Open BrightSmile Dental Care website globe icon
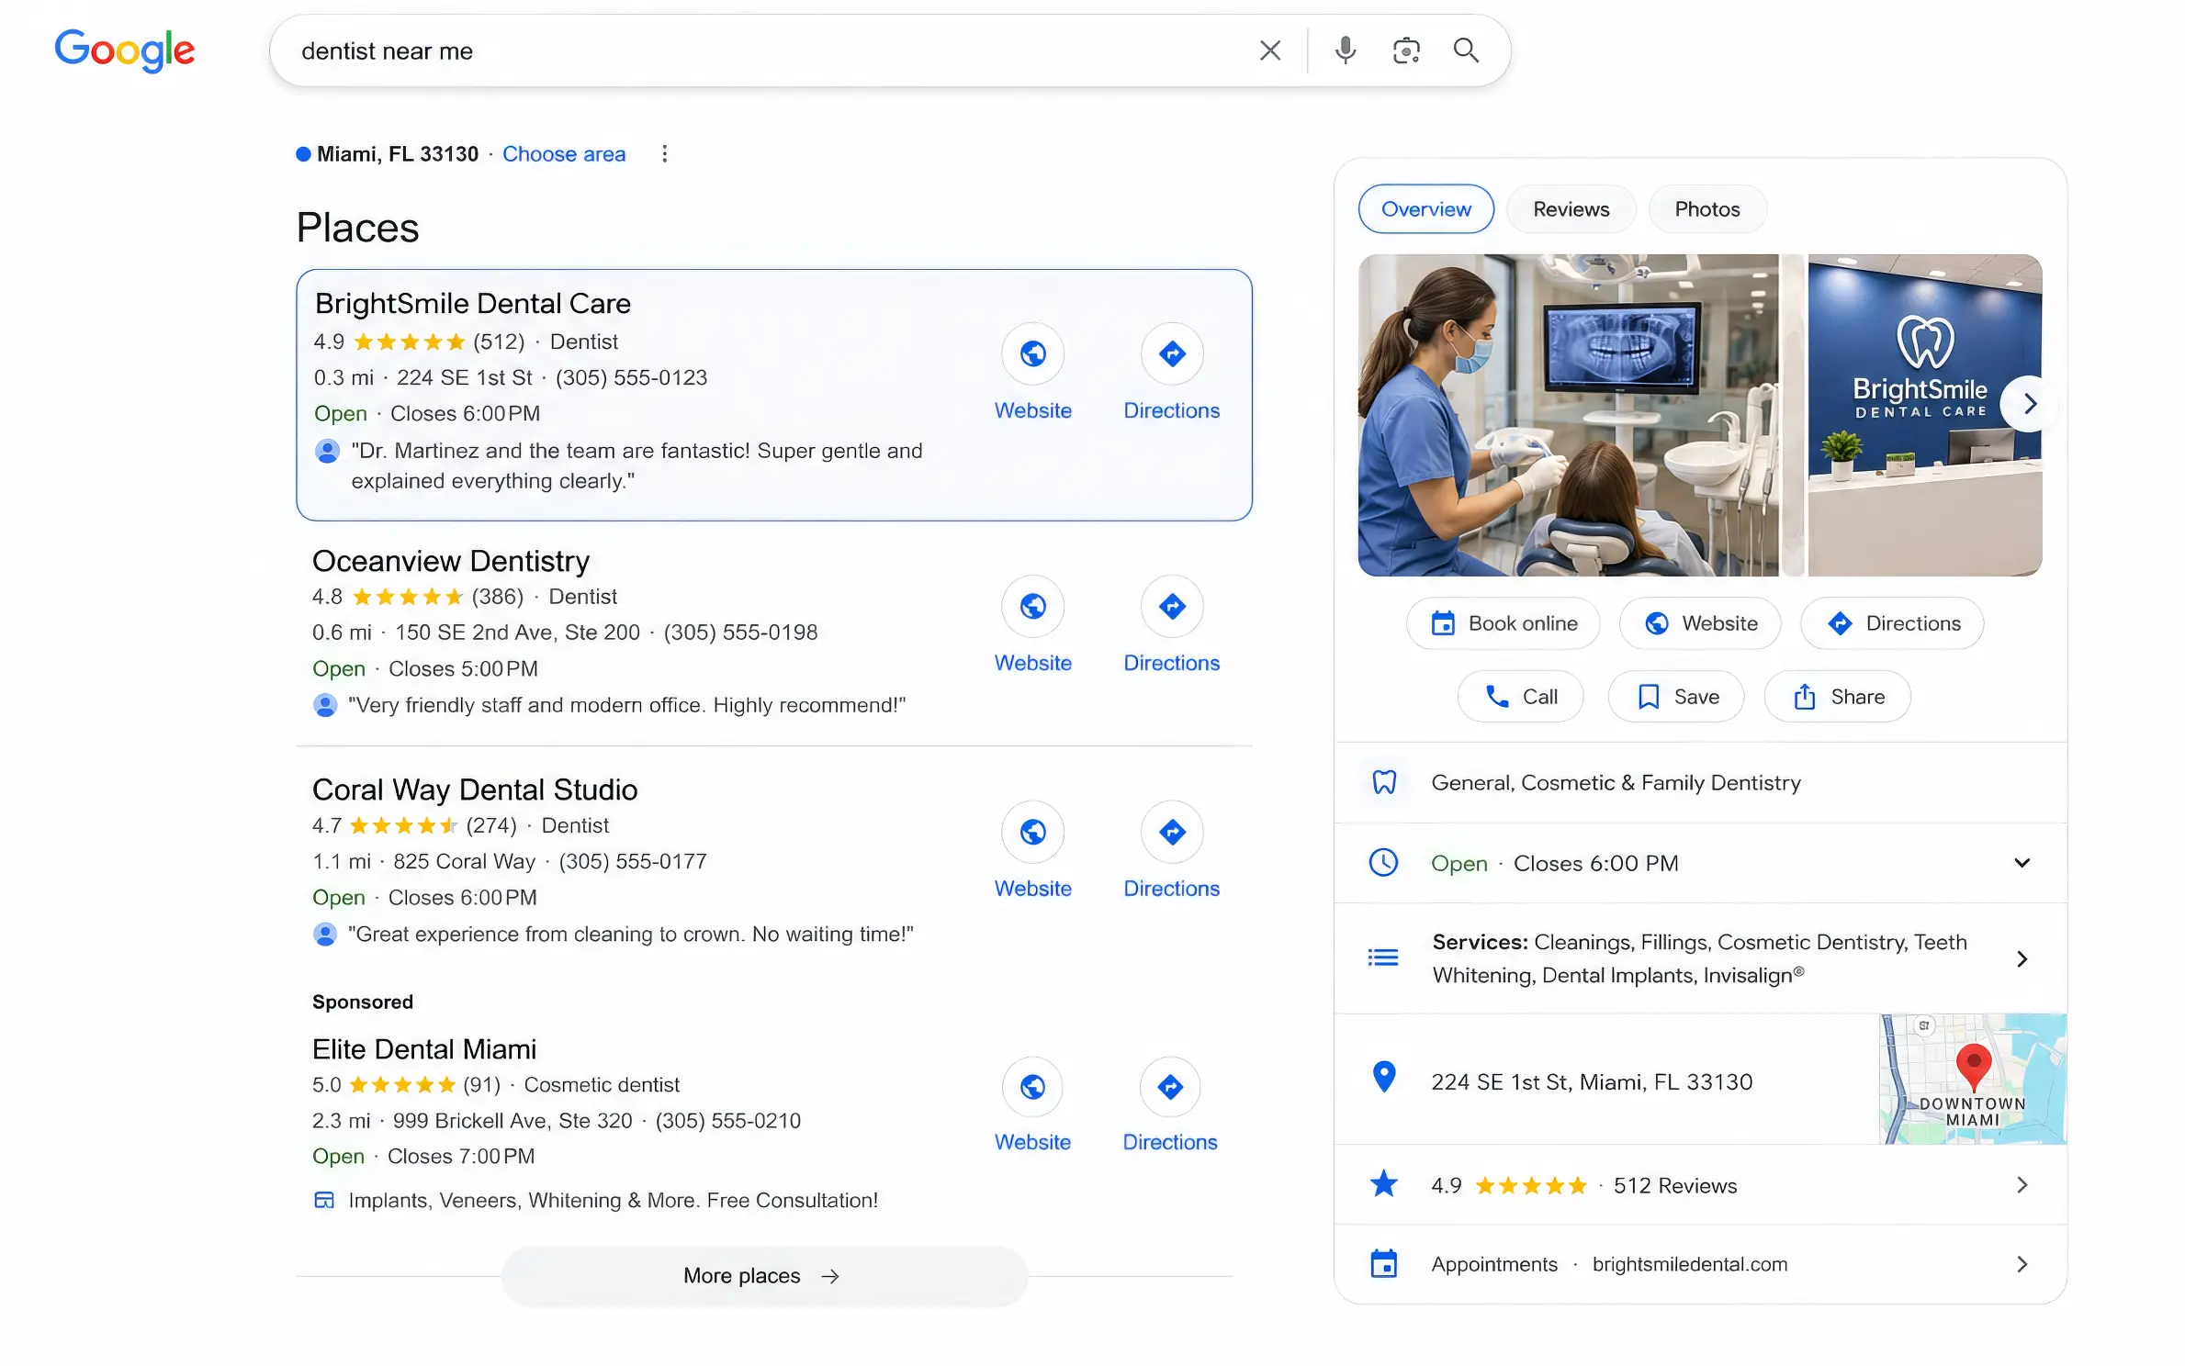This screenshot has width=2185, height=1366. tap(1032, 353)
